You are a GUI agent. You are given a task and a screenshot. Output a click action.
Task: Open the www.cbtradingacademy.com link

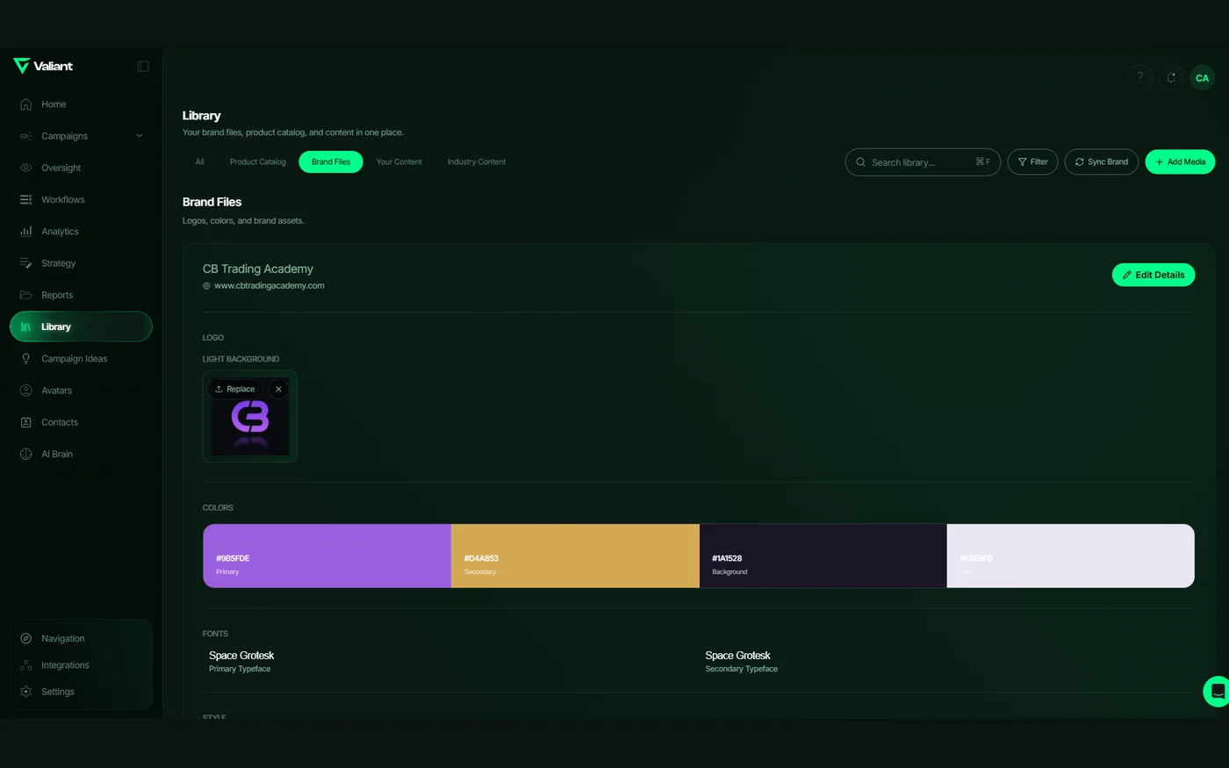coord(270,285)
